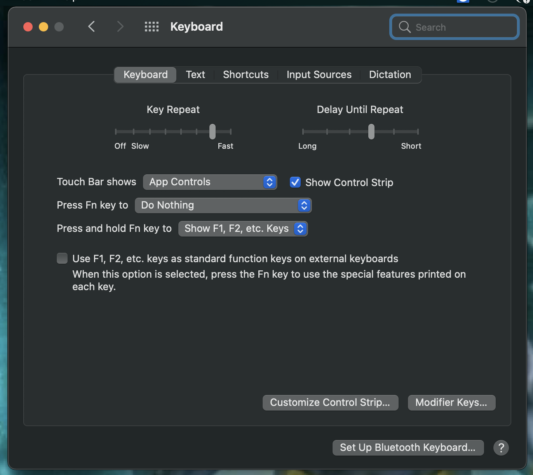
Task: Open the Shortcuts tab
Action: [x=246, y=75]
